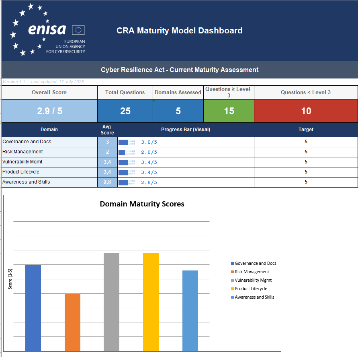
Task: Click the Governance and Docs domain cell
Action: (49, 142)
